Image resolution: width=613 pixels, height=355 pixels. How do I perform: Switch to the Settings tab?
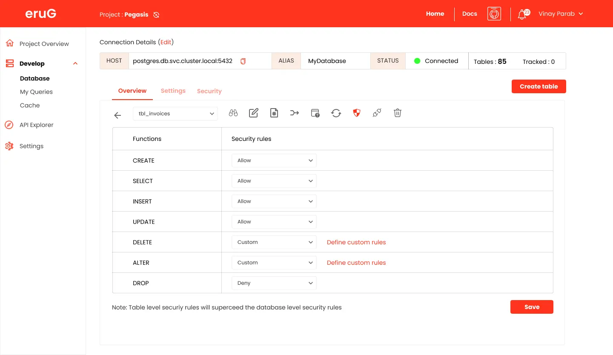tap(173, 91)
